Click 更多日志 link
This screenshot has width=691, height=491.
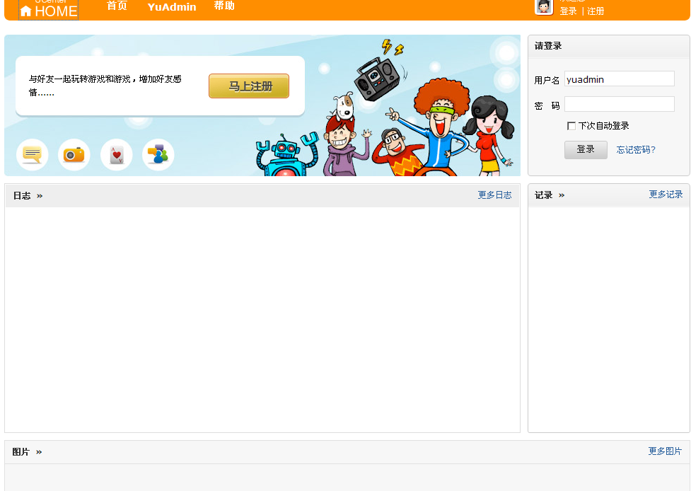point(494,195)
